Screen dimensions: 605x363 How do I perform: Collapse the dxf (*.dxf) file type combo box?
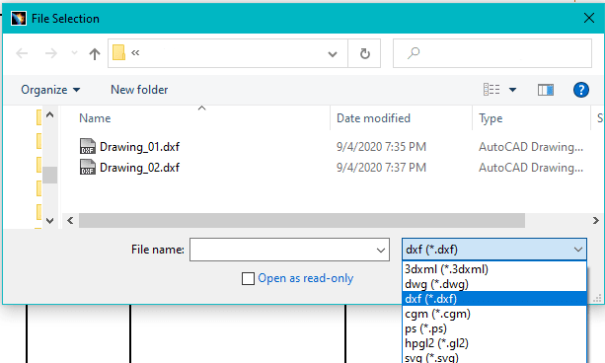pos(494,250)
